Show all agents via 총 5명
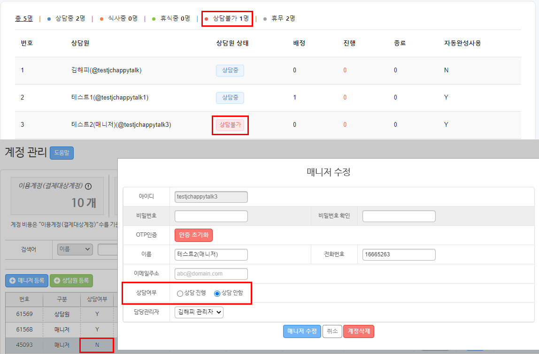Image resolution: width=539 pixels, height=354 pixels. pos(24,19)
